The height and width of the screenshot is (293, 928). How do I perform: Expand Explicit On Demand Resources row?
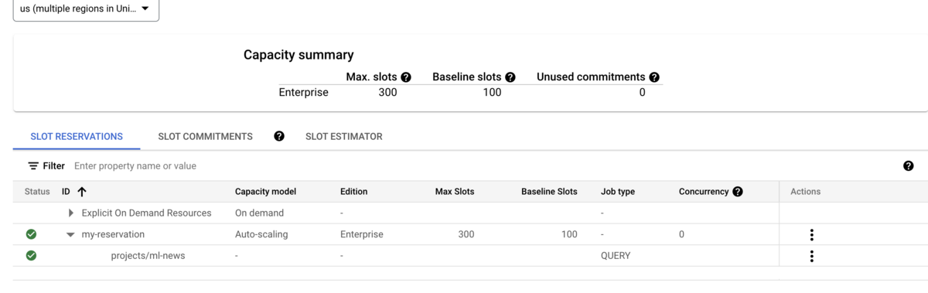coord(71,213)
